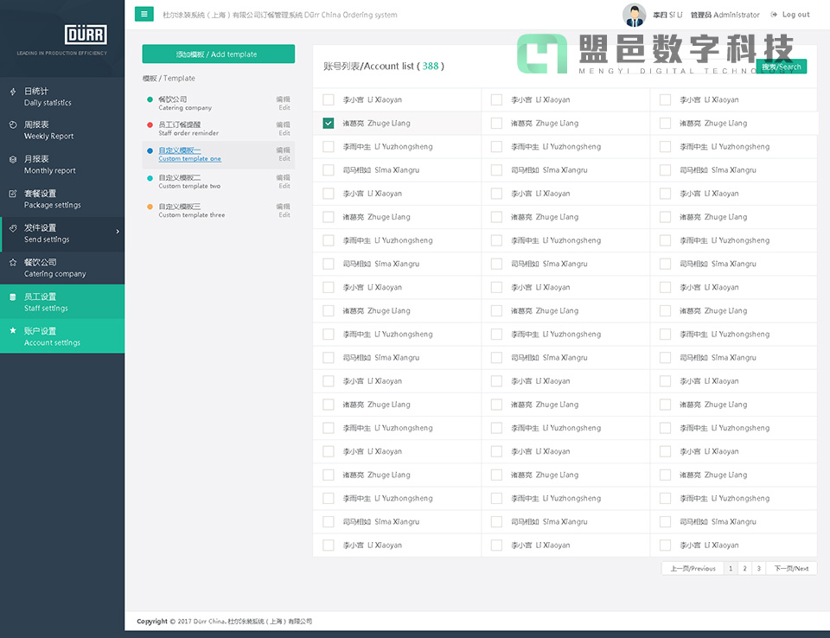The image size is (830, 638).
Task: Click the Add template button
Action: (x=218, y=54)
